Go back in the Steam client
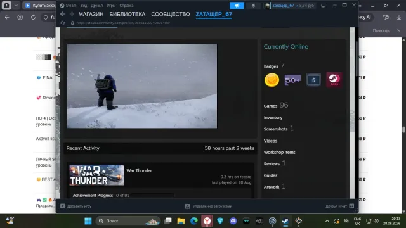 [x=62, y=14]
